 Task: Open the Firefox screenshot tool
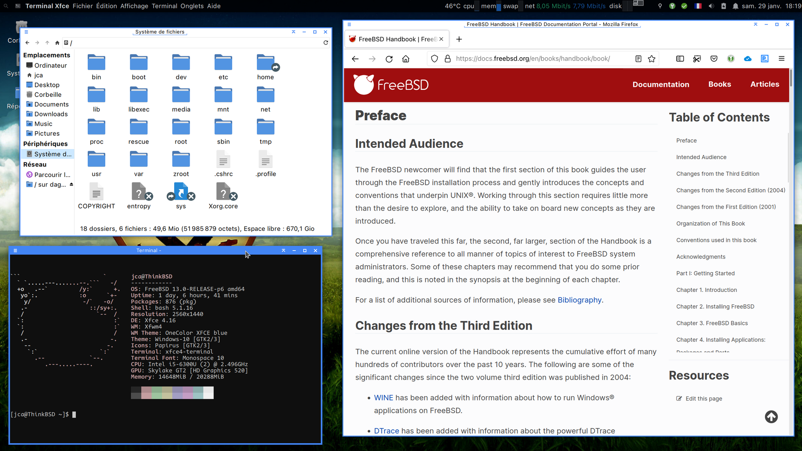click(x=697, y=59)
